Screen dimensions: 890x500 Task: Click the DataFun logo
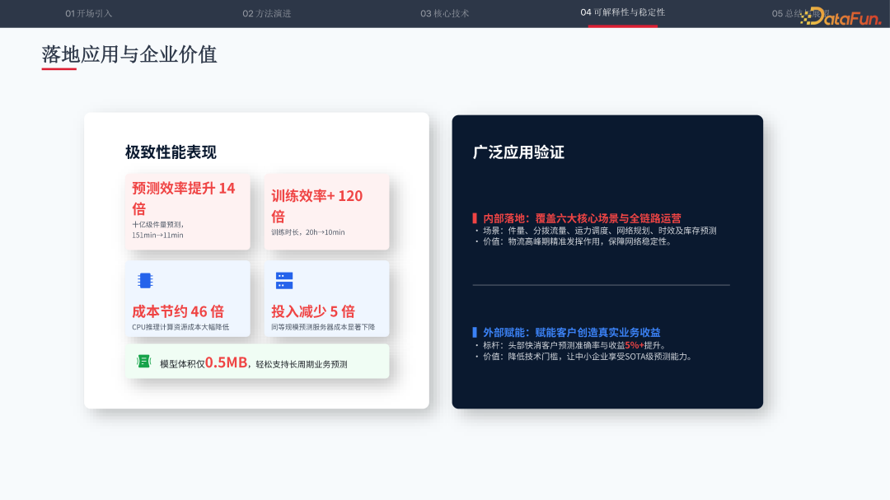click(x=841, y=17)
